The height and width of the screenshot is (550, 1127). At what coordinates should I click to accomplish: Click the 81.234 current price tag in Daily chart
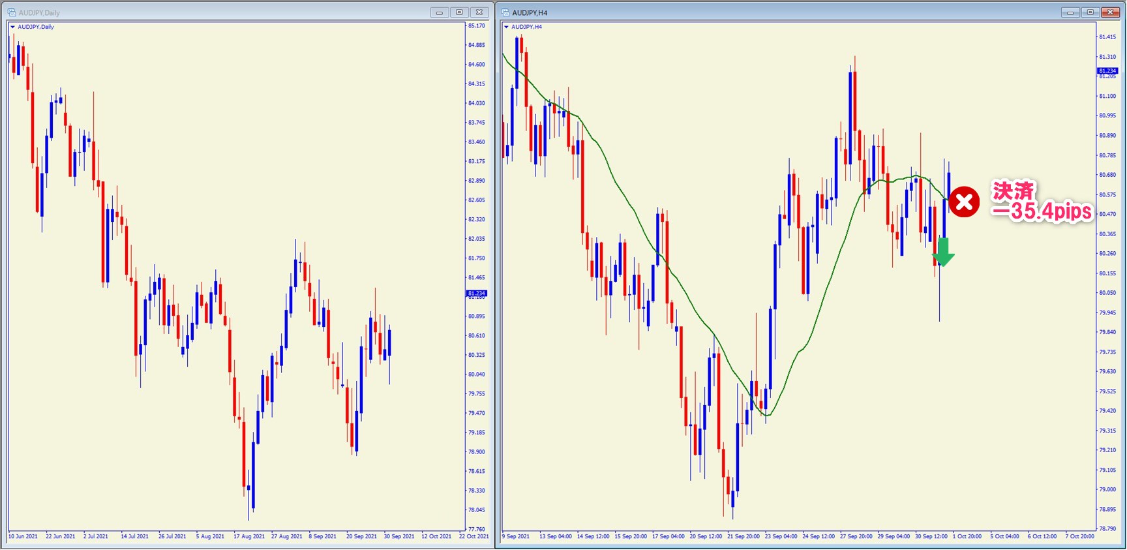477,294
